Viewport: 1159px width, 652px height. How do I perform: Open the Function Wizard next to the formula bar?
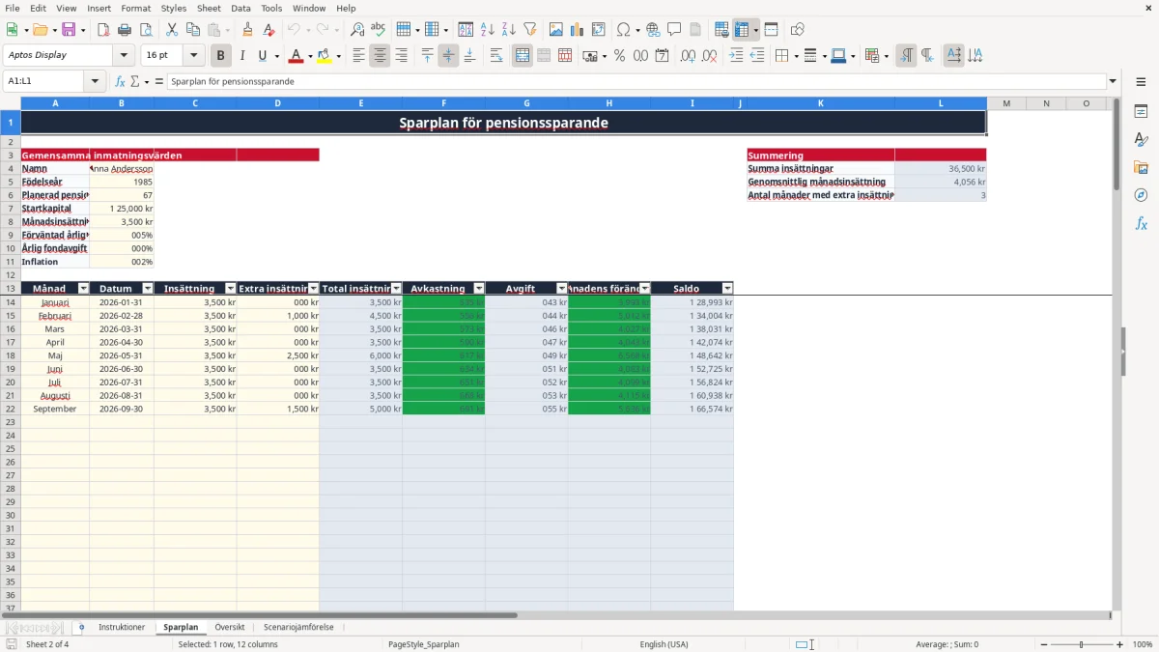(x=121, y=82)
